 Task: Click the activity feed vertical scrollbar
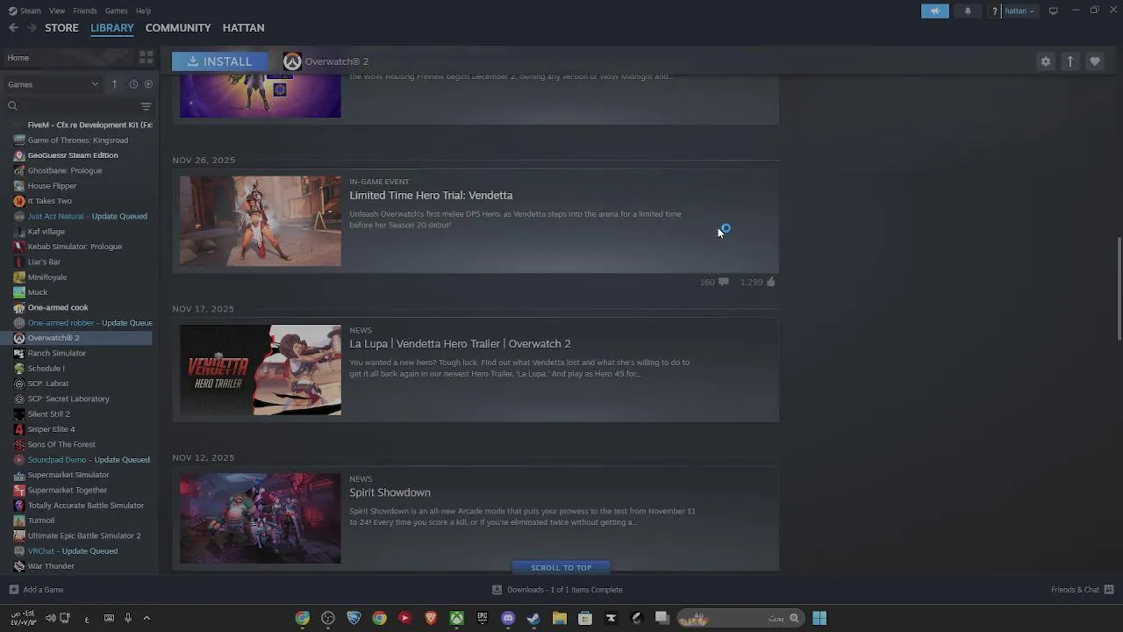pyautogui.click(x=1119, y=289)
